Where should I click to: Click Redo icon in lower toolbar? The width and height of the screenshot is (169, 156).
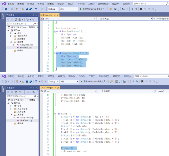(42, 82)
